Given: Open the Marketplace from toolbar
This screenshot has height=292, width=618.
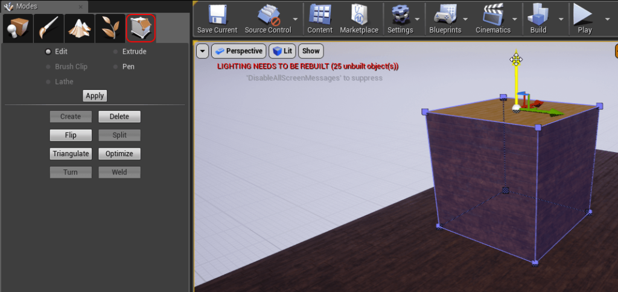Looking at the screenshot, I should pos(359,14).
